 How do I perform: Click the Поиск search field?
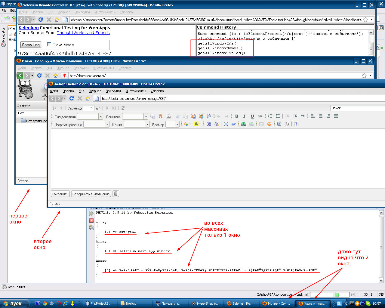click(357, 108)
